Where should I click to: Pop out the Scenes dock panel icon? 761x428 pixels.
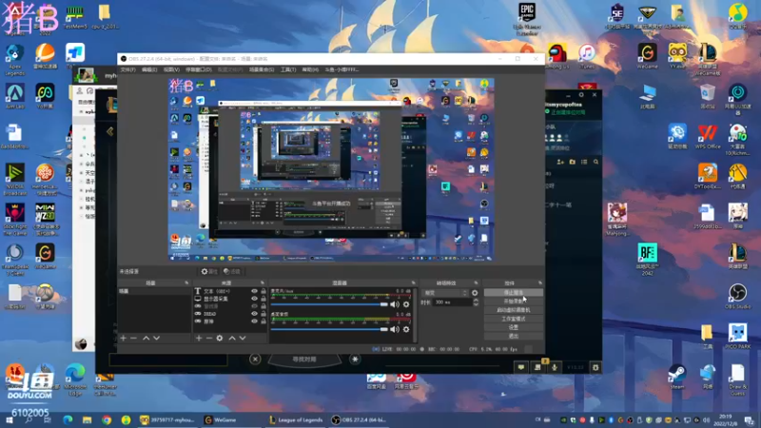(186, 282)
